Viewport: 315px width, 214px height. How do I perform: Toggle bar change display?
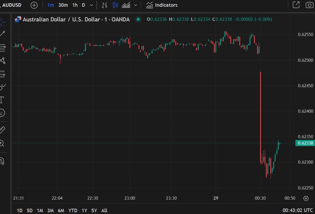(x=104, y=5)
